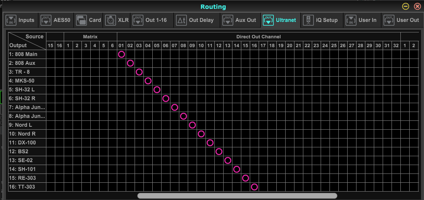Select the '13: SE-02' output row label
Image resolution: width=424 pixels, height=200 pixels.
(x=27, y=160)
